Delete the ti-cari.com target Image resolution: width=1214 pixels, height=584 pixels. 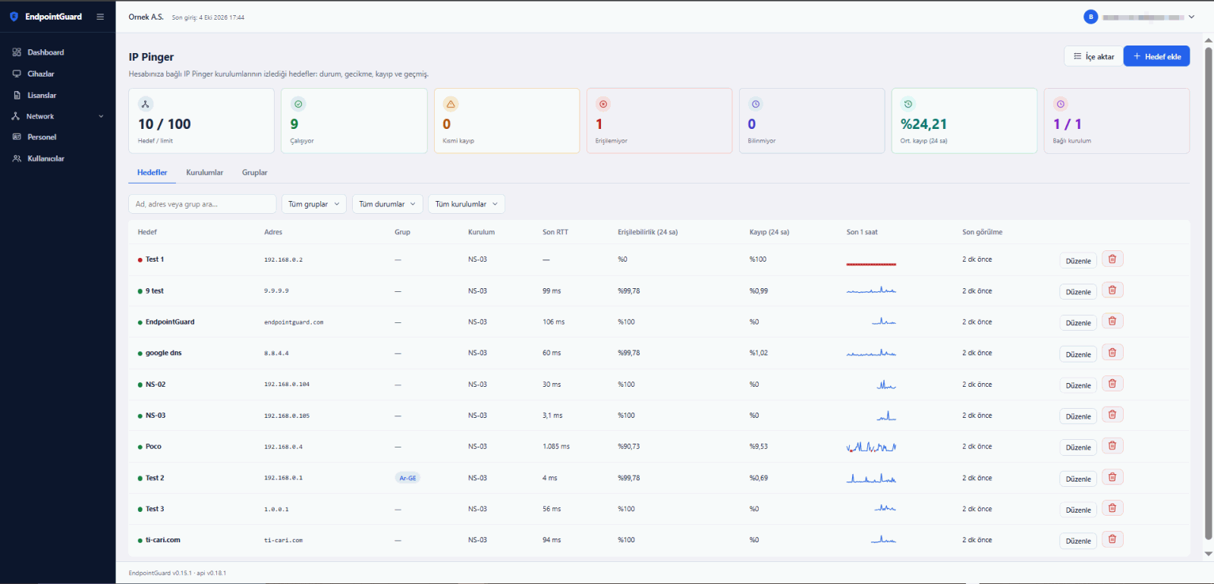tap(1112, 540)
